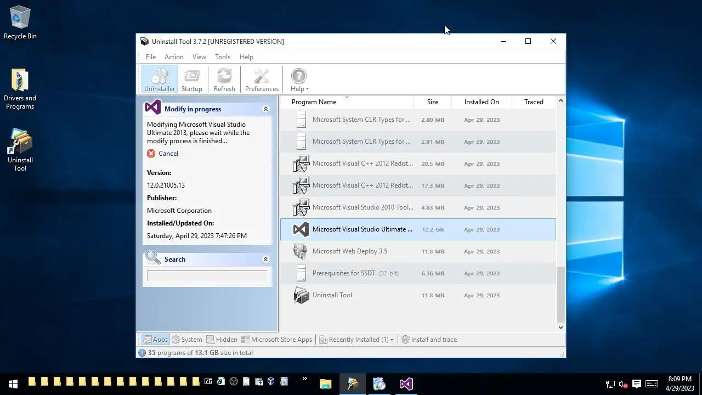Open Preferences from the toolbar

click(x=262, y=79)
